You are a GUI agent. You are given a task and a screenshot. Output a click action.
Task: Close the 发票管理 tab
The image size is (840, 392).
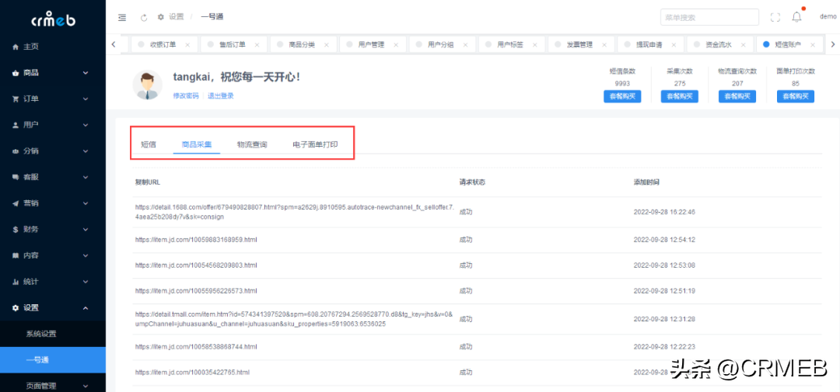604,44
